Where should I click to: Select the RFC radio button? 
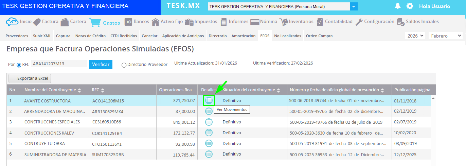[19, 65]
